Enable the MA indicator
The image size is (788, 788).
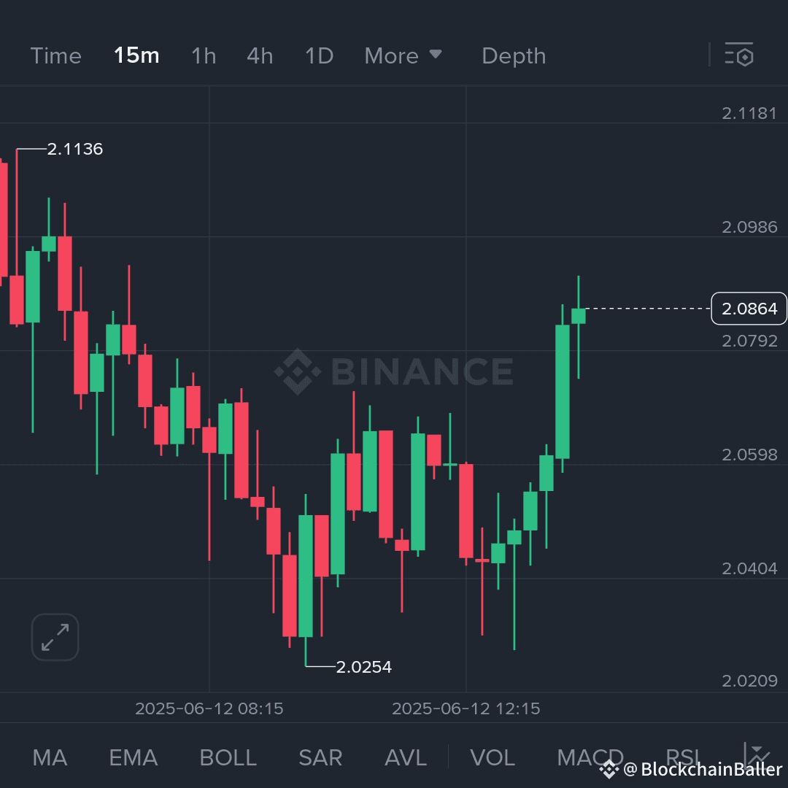click(49, 757)
